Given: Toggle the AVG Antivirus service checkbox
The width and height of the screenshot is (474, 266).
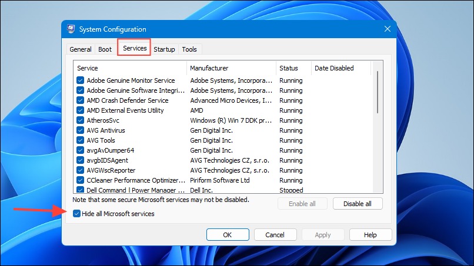Looking at the screenshot, I should pos(80,130).
